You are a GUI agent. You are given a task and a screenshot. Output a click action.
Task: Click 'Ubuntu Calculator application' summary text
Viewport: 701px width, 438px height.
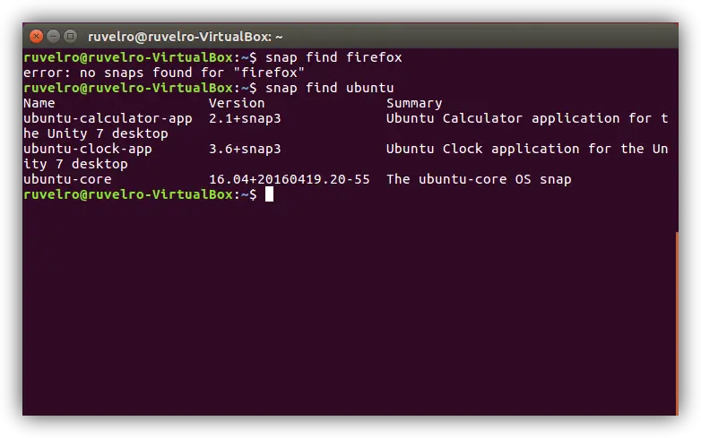point(503,119)
